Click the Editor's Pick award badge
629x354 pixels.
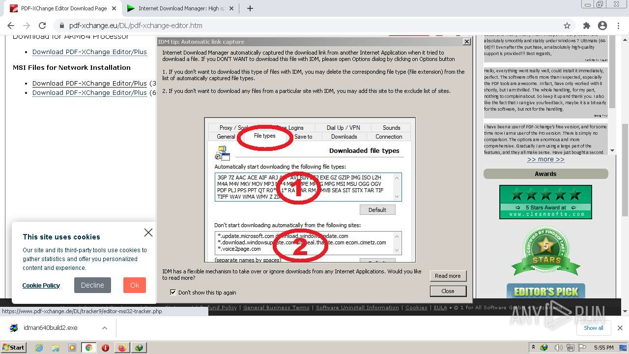click(x=546, y=291)
